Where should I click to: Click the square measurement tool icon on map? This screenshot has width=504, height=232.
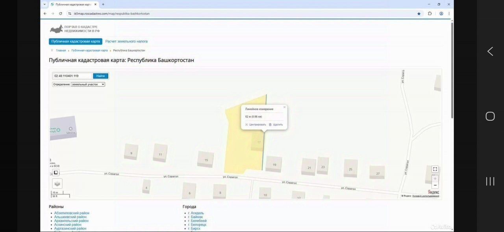(56, 172)
